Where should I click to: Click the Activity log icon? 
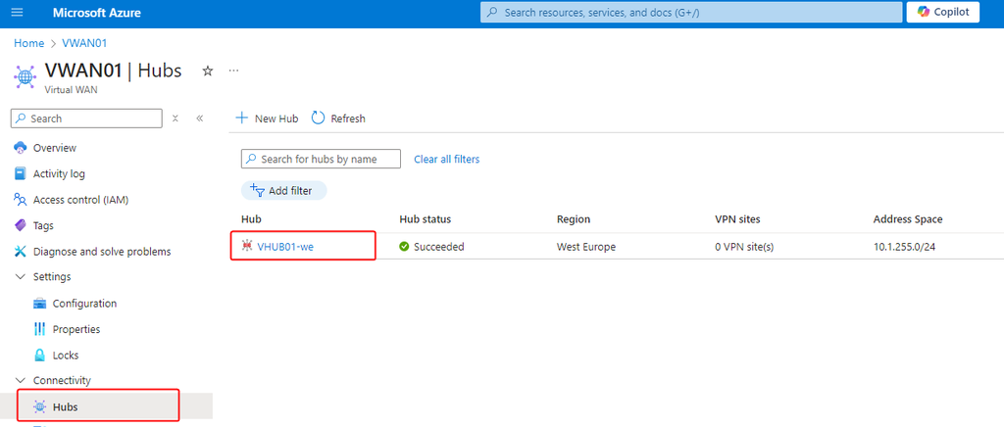point(21,174)
